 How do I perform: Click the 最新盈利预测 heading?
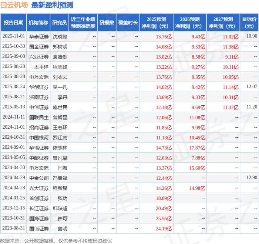pyautogui.click(x=52, y=5)
